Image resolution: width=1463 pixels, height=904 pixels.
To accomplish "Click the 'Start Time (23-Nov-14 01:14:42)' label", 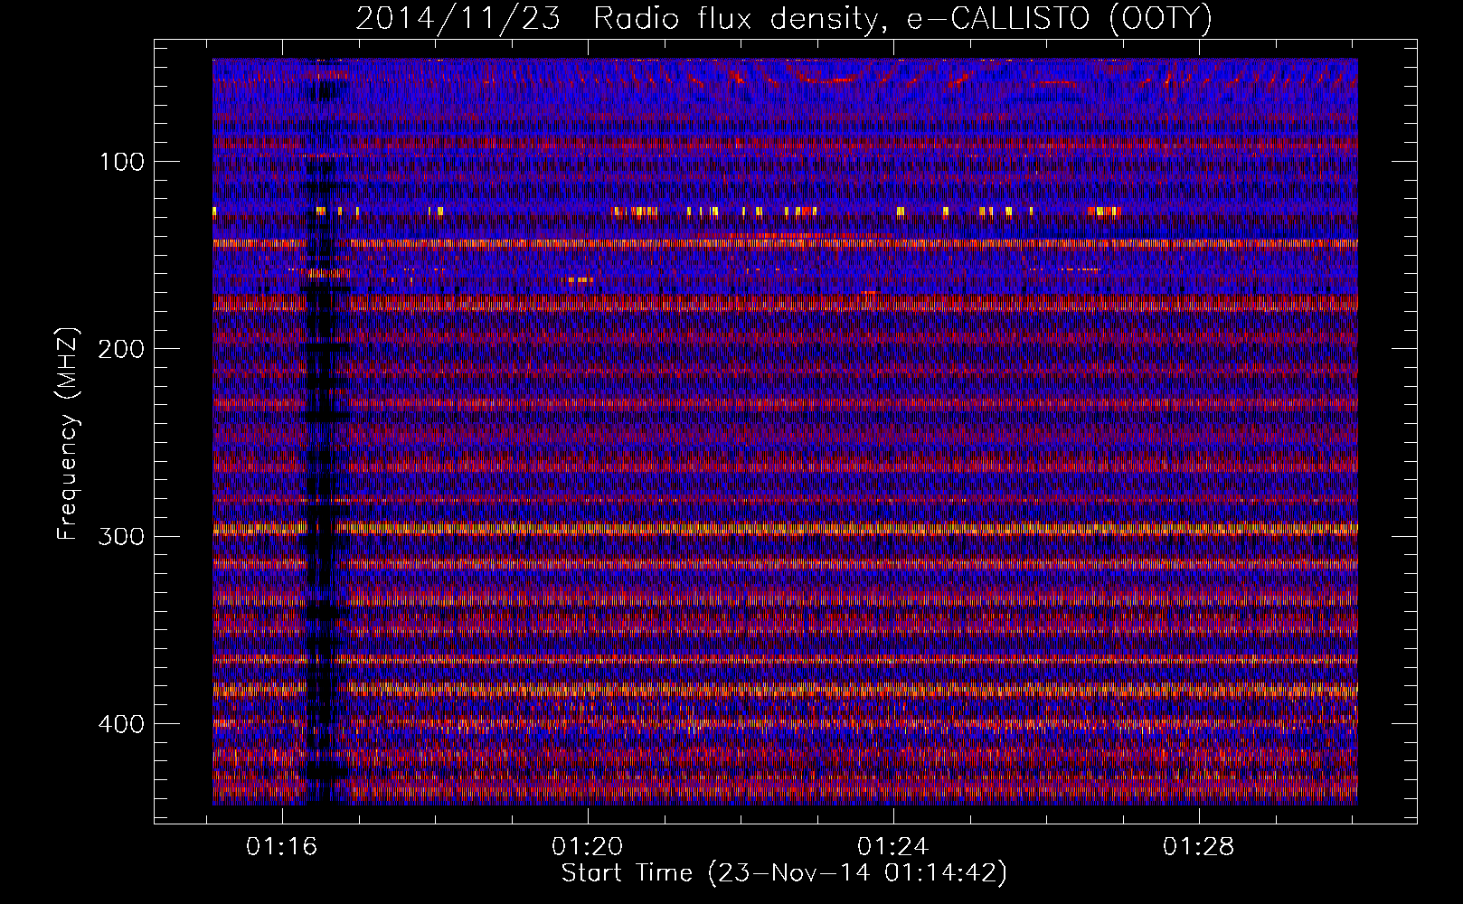I will coord(784,873).
